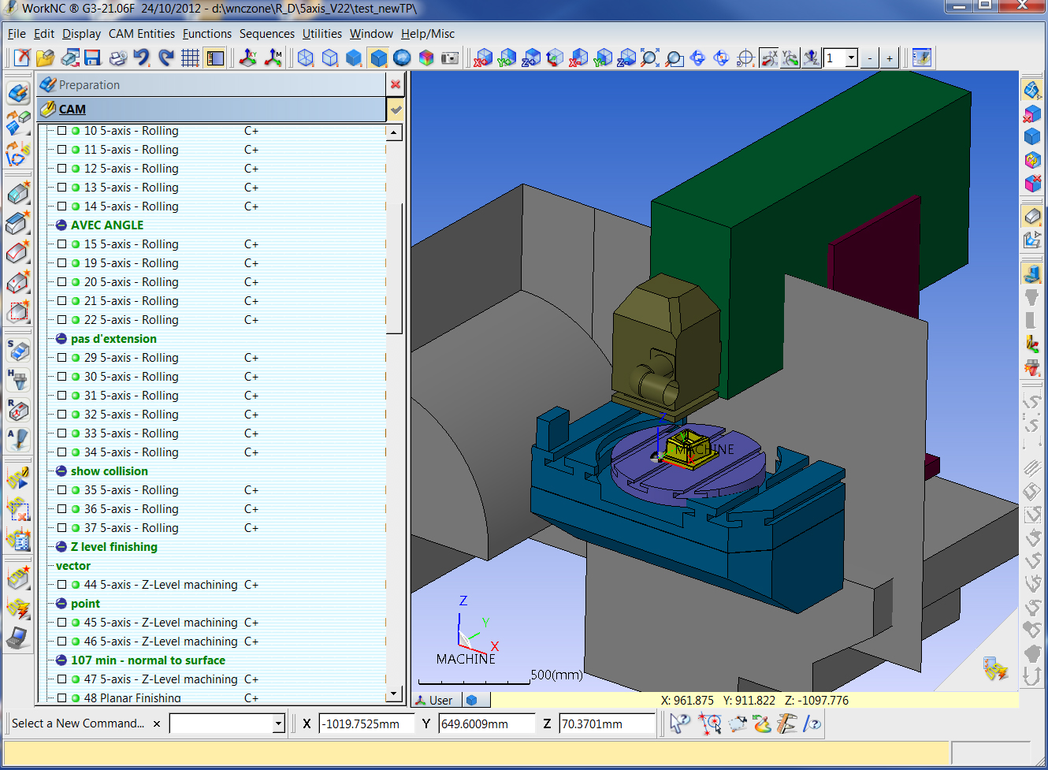This screenshot has width=1048, height=770.
Task: Select the X+ view cube icon
Action: tap(483, 58)
